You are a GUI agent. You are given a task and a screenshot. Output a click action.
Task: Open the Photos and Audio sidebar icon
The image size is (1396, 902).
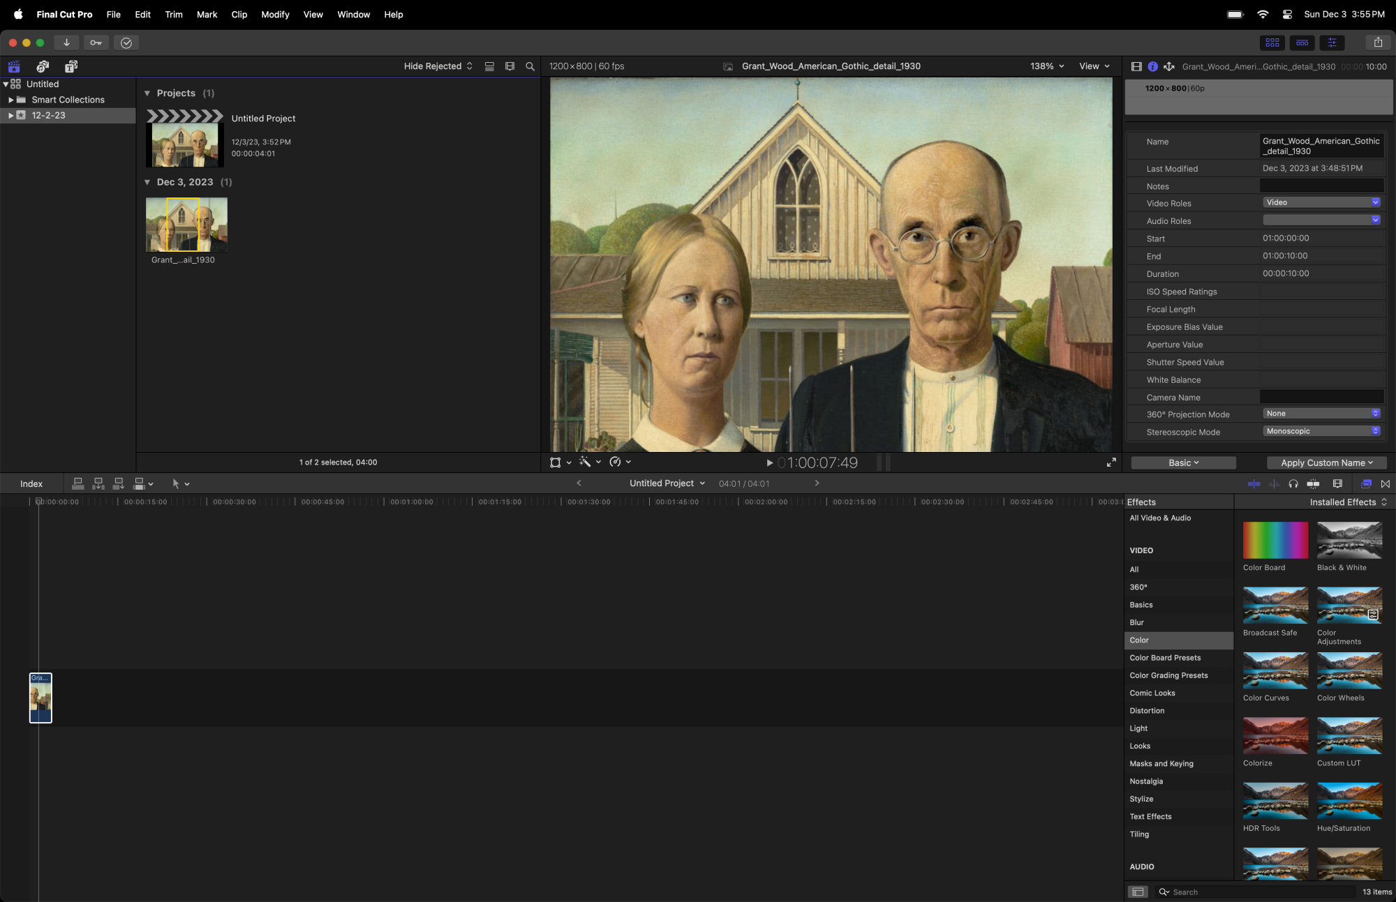point(43,66)
